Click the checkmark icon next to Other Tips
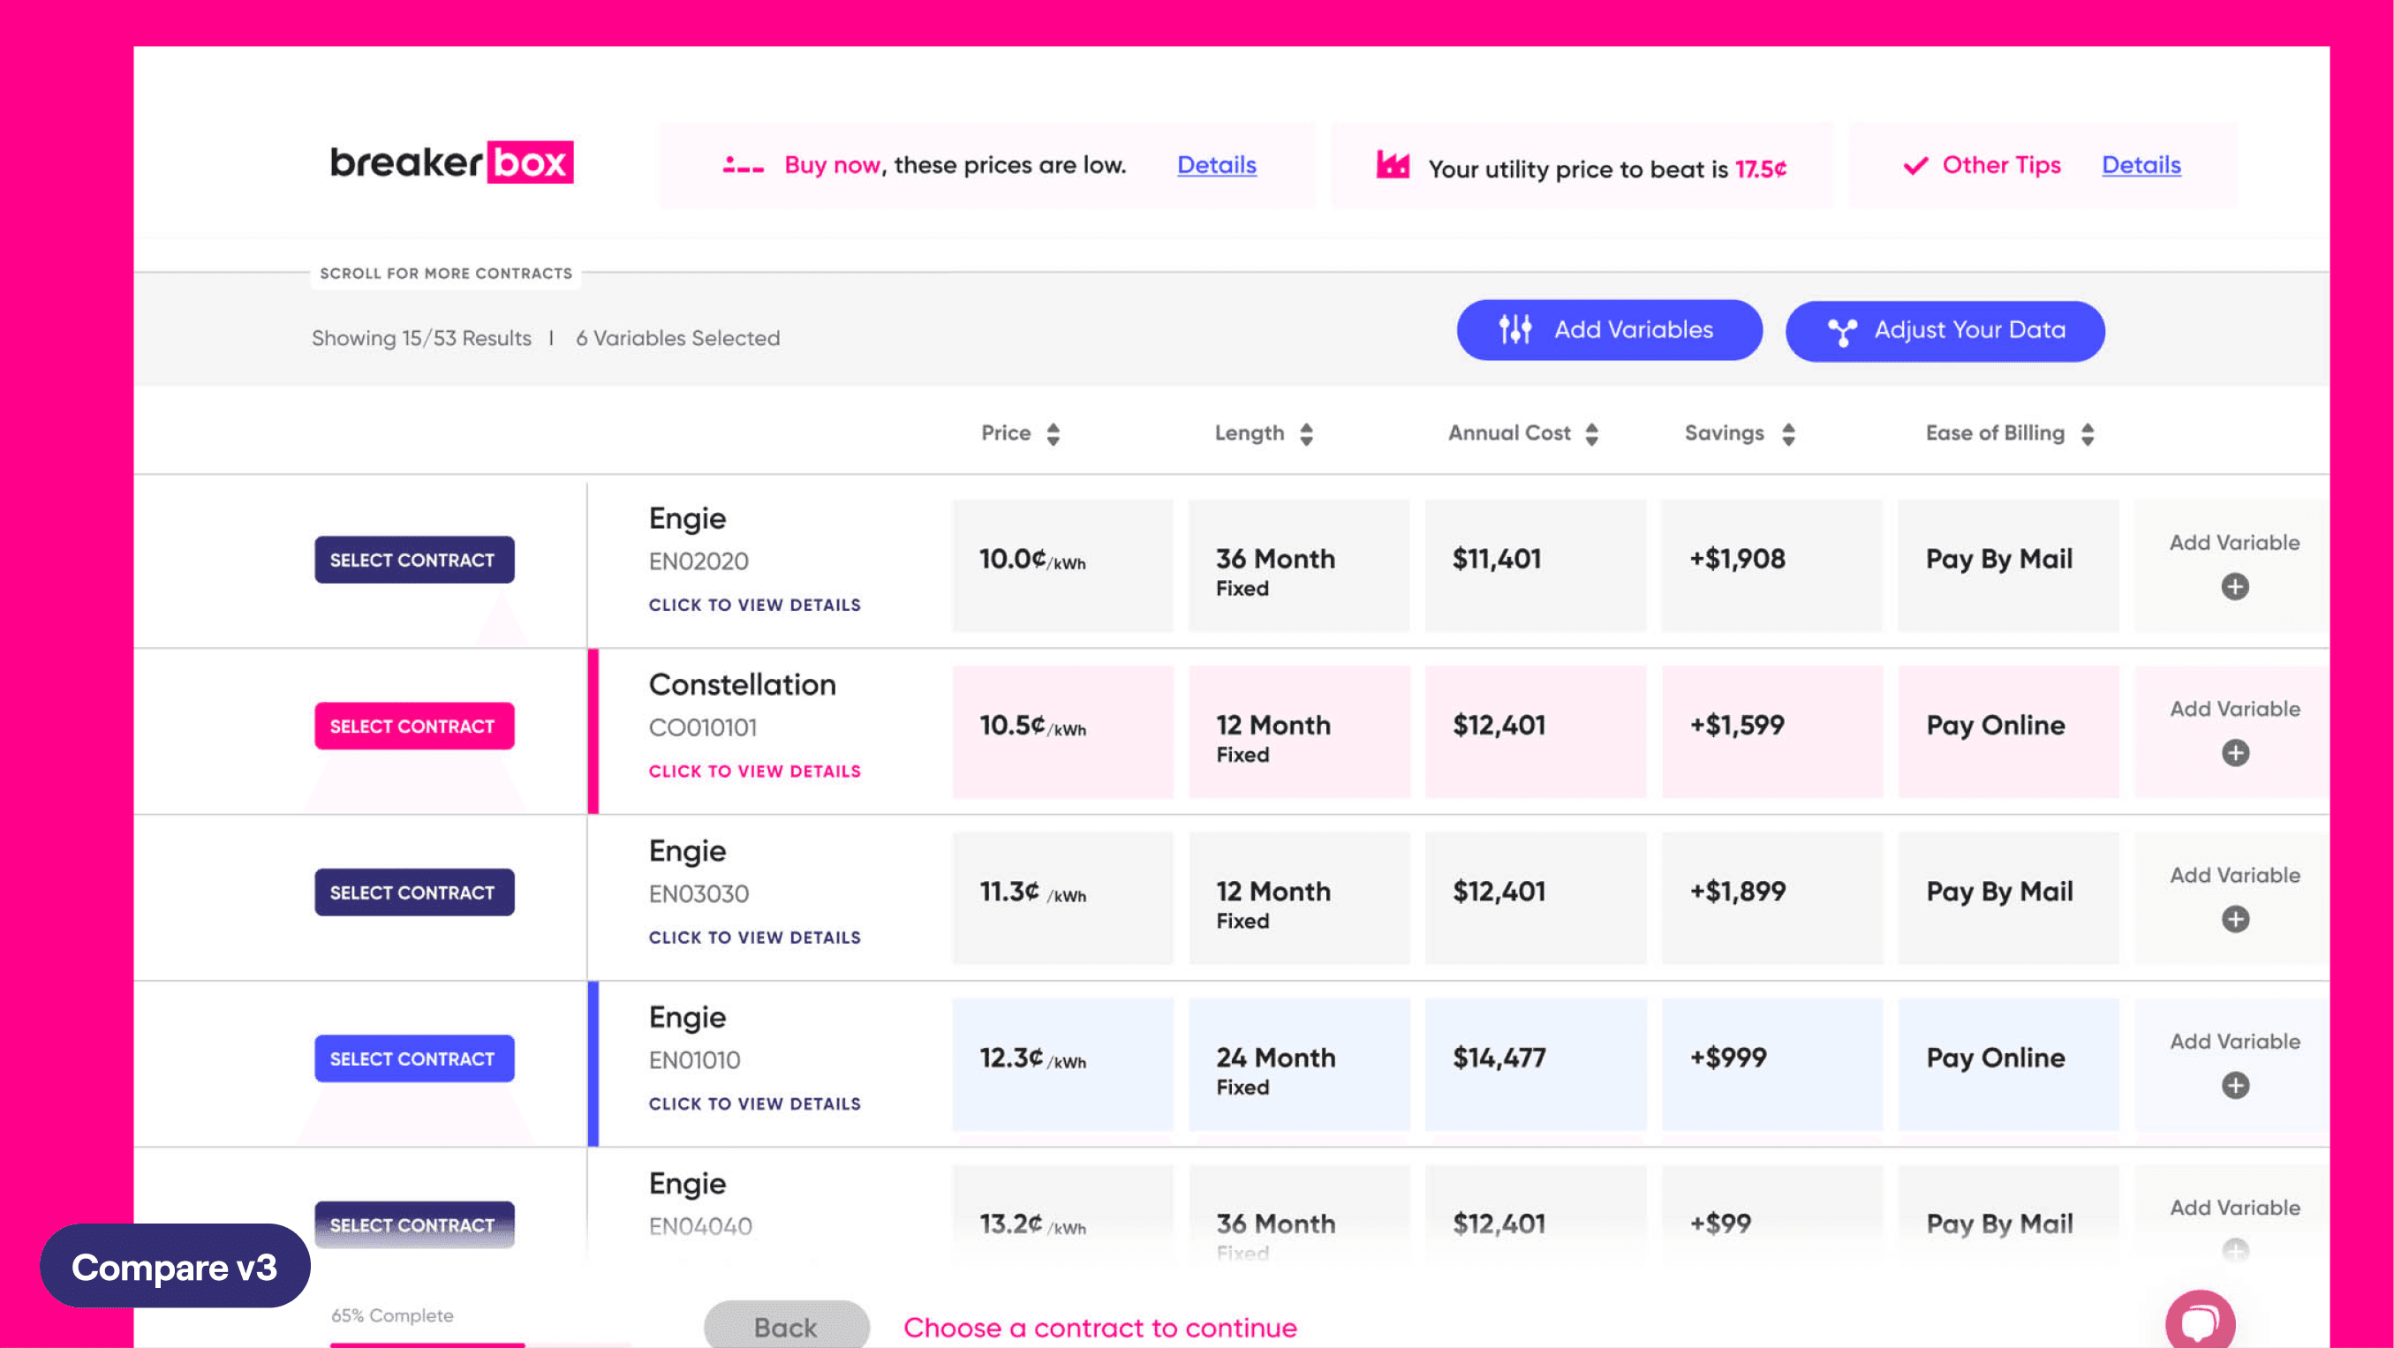2394x1348 pixels. click(x=1915, y=165)
